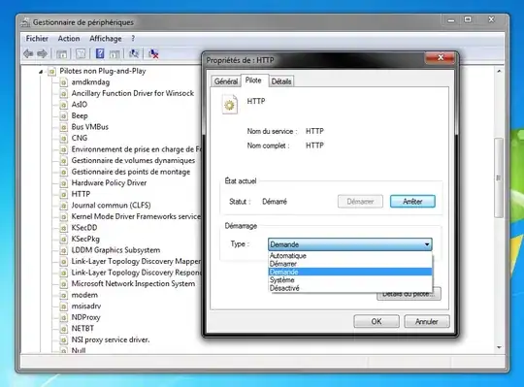Screen dimensions: 524x387
Task: Open the Affichage menu
Action: (x=106, y=39)
